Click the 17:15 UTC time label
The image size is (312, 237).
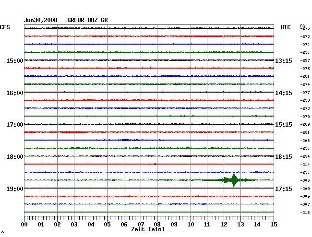pos(284,189)
